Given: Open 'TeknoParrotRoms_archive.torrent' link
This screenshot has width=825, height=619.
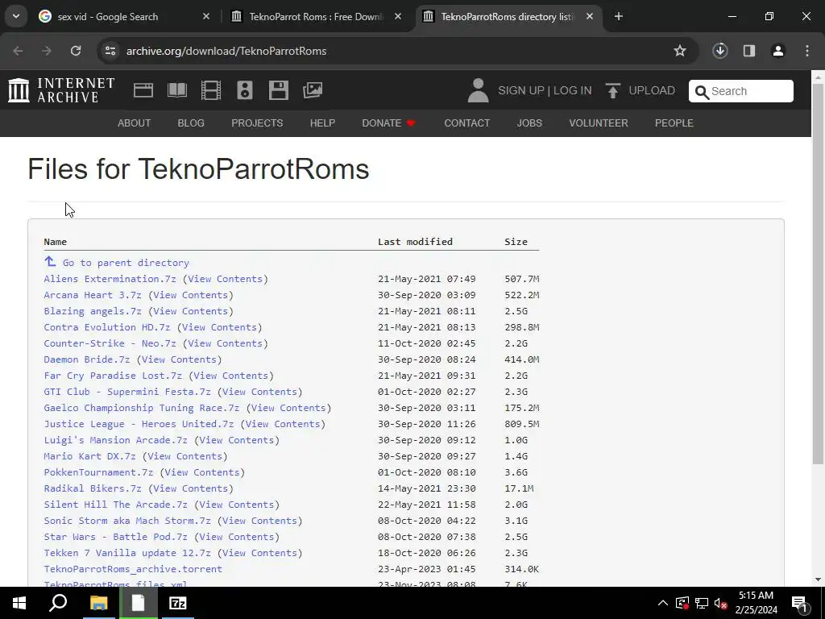Looking at the screenshot, I should pyautogui.click(x=133, y=569).
